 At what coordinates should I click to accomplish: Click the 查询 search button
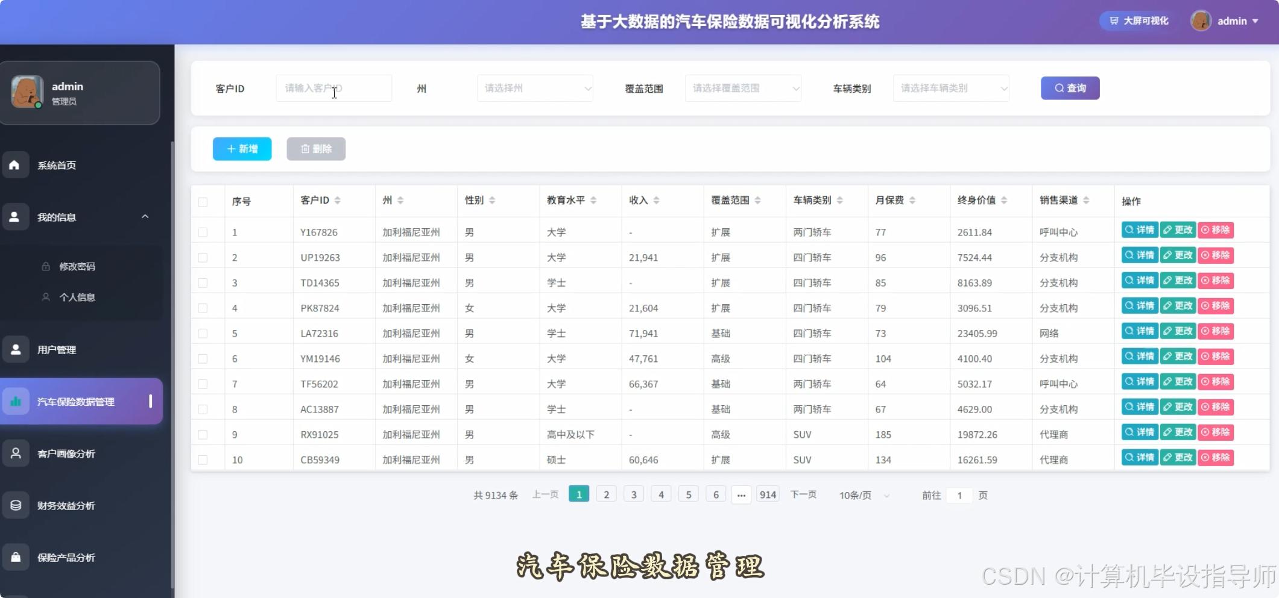tap(1069, 88)
